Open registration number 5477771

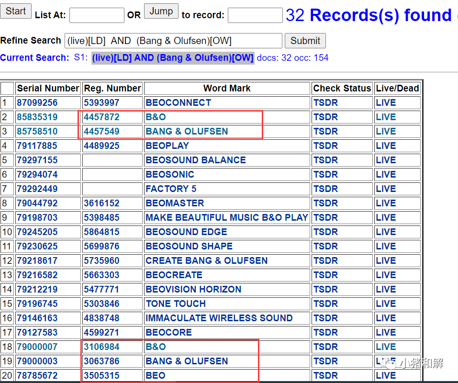tap(101, 289)
